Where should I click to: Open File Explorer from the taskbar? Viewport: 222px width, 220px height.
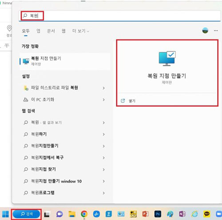click(72, 214)
